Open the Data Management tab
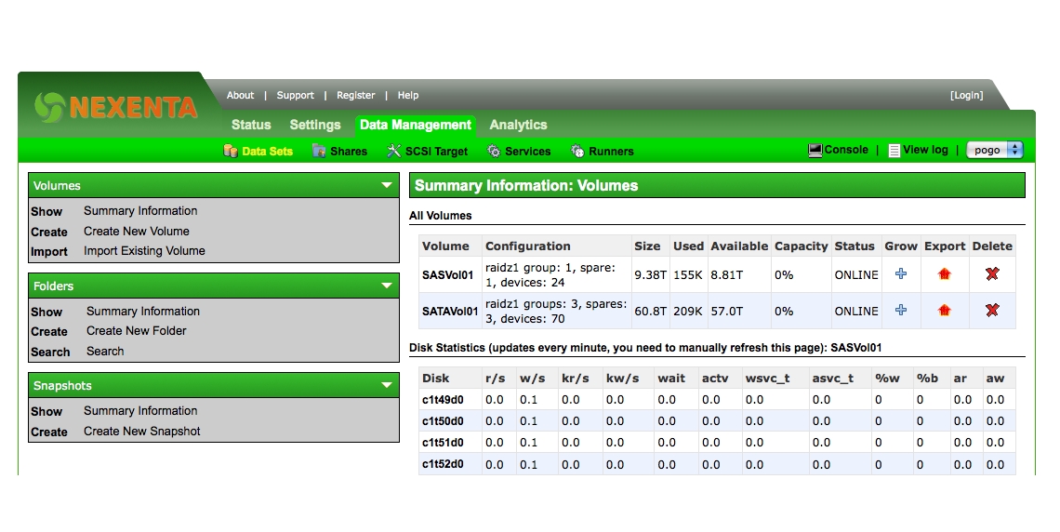Image resolution: width=1060 pixels, height=532 pixels. (x=415, y=125)
